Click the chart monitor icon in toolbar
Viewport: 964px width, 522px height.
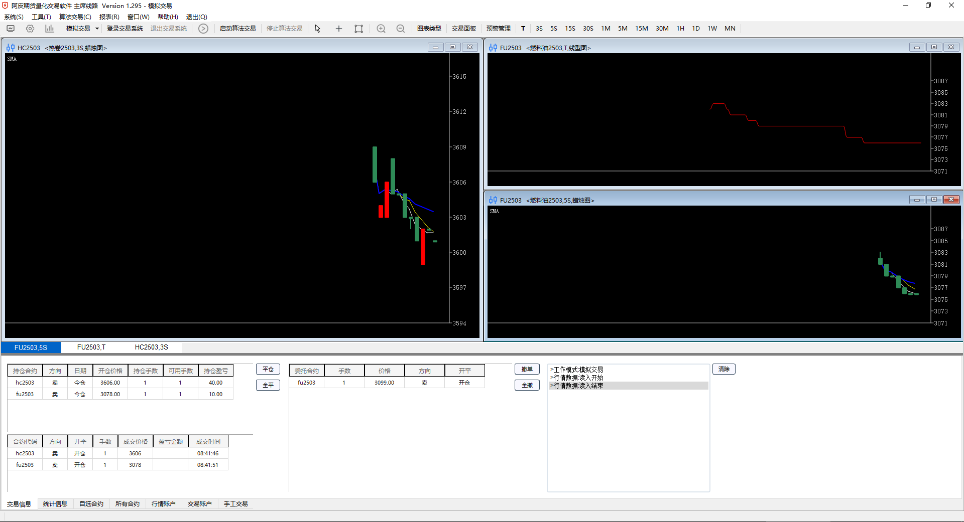click(x=11, y=29)
